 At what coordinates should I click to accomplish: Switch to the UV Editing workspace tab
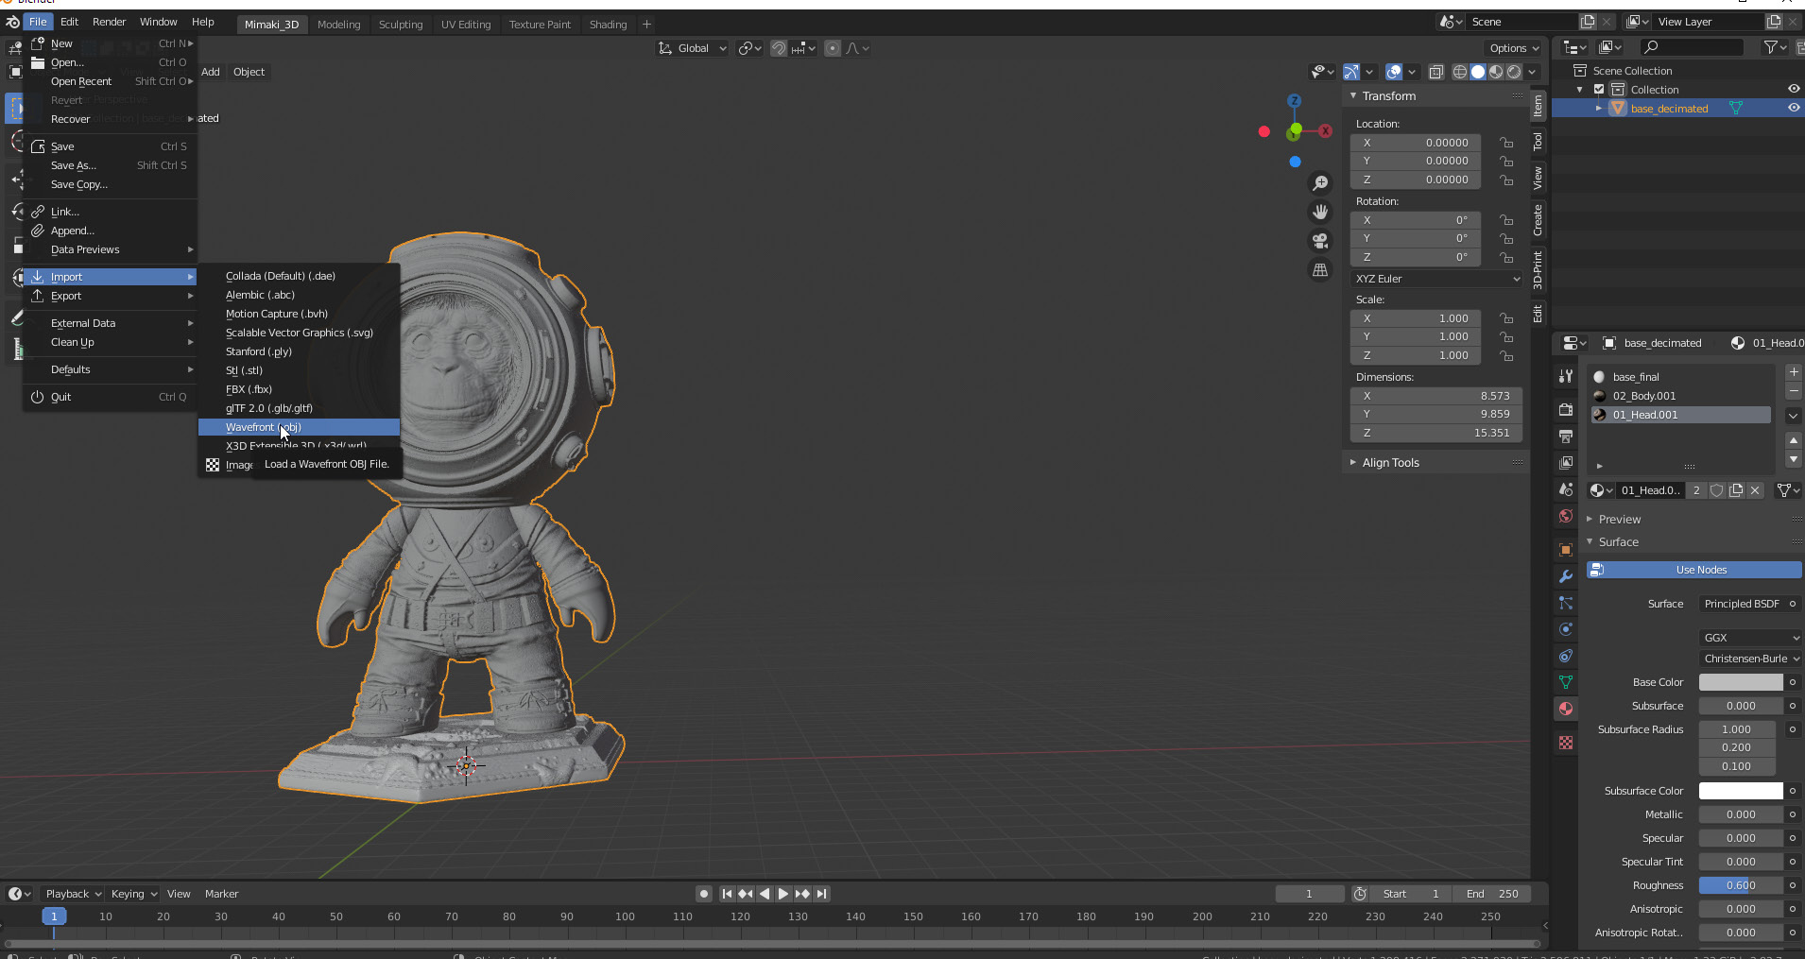[466, 25]
